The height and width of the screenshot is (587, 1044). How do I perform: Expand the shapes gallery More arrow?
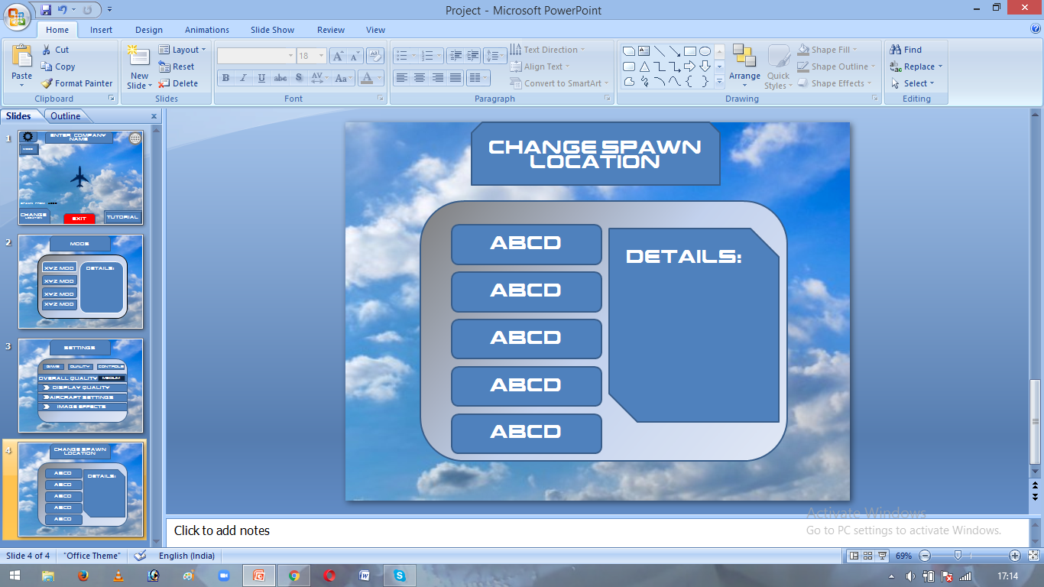pos(719,81)
